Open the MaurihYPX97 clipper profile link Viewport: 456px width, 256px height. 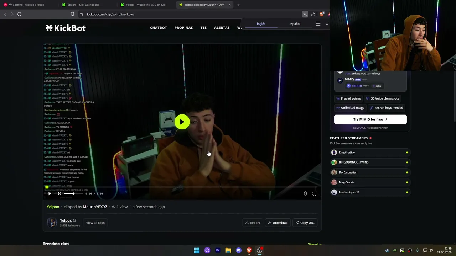[x=95, y=207]
